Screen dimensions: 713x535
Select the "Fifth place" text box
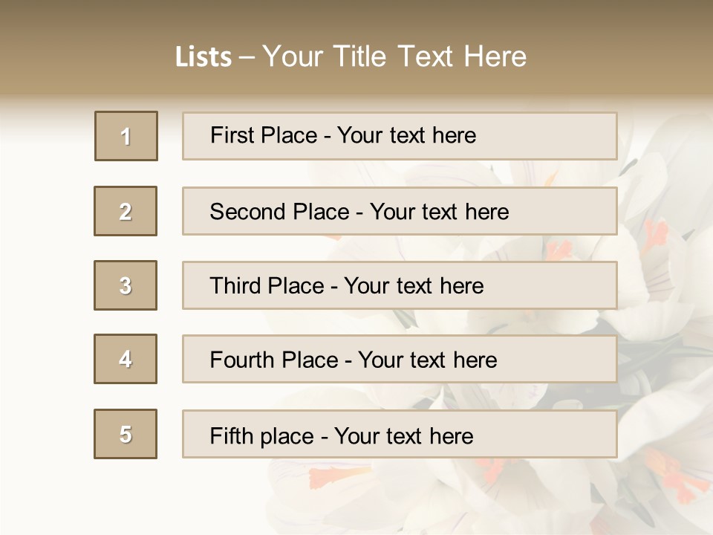click(x=400, y=434)
